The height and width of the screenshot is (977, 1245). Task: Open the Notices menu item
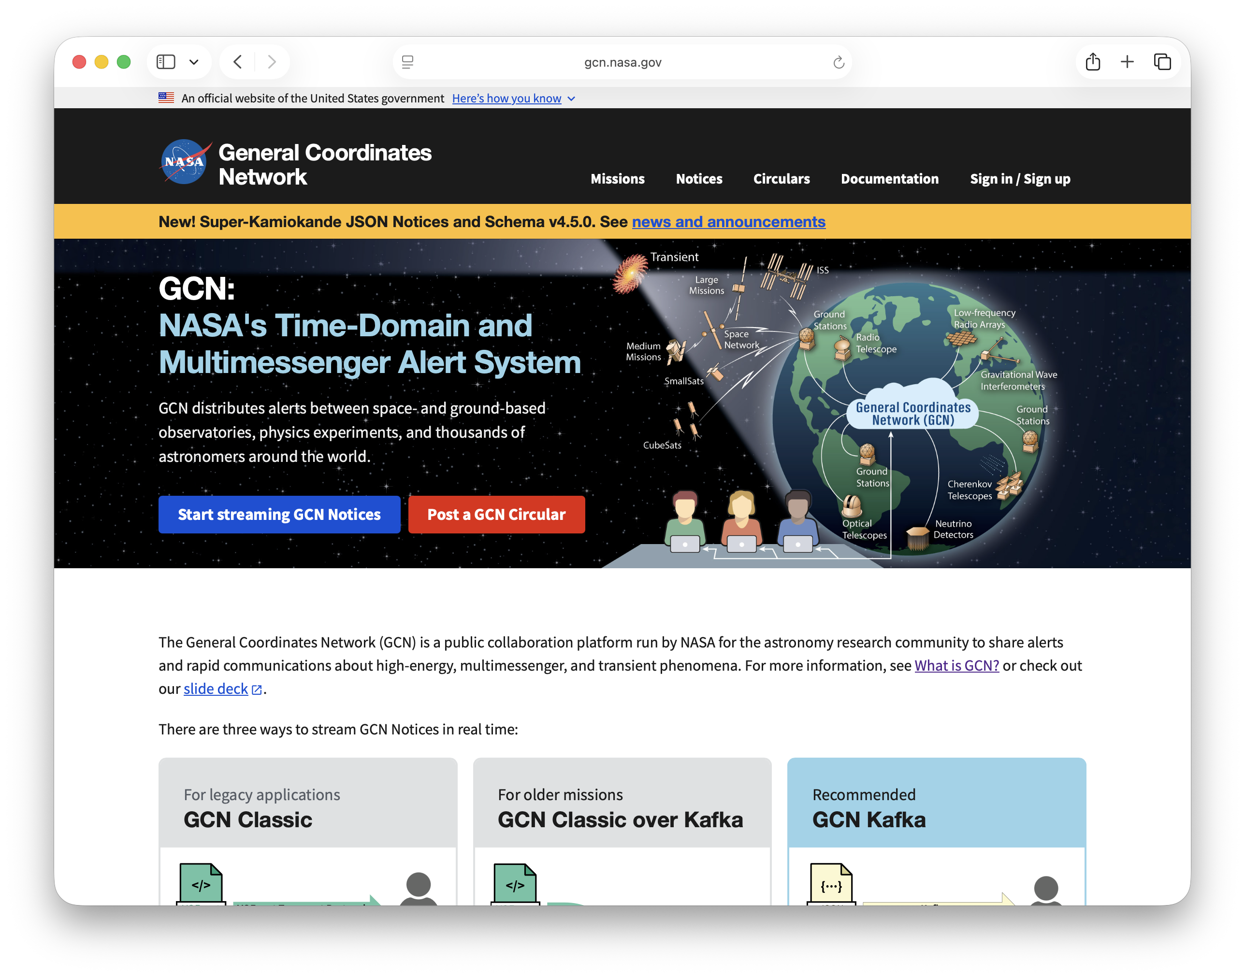pos(699,179)
